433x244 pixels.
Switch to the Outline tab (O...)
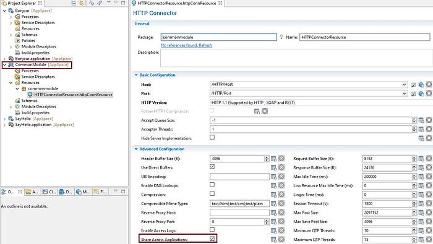(11, 191)
